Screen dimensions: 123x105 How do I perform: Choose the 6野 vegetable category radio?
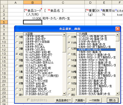pyautogui.click(x=17, y=66)
